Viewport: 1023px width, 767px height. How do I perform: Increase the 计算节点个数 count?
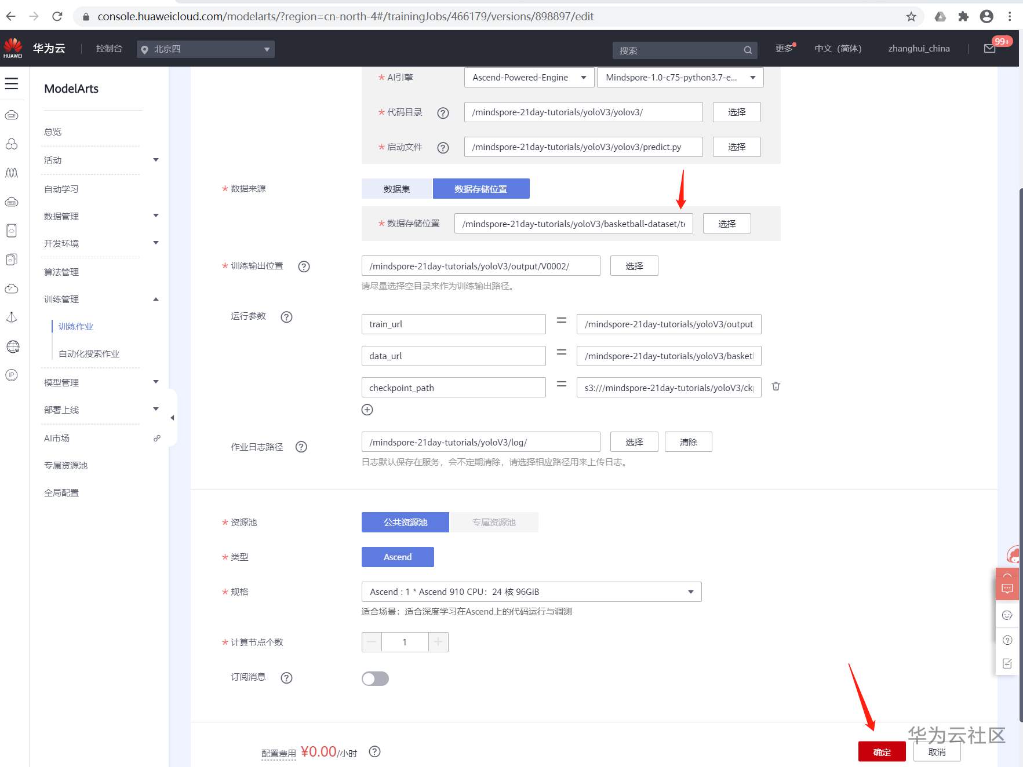pyautogui.click(x=438, y=642)
